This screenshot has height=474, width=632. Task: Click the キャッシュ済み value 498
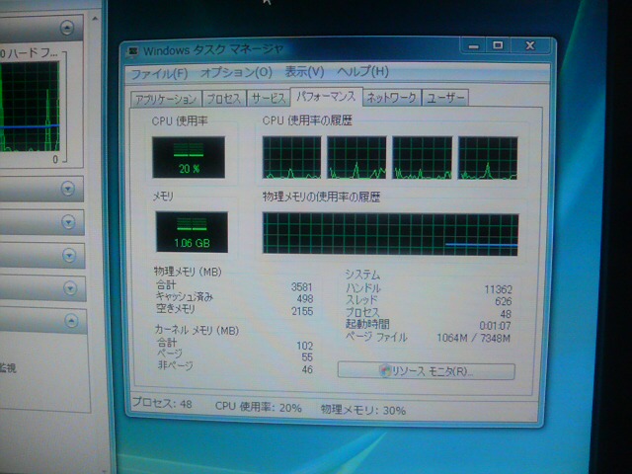tap(305, 299)
